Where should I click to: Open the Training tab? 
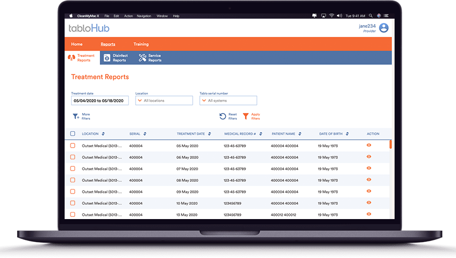[141, 44]
